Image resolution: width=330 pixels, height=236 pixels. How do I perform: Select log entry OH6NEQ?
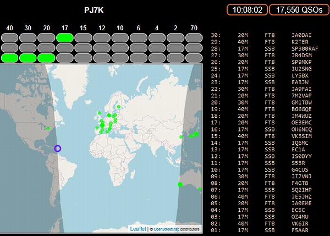tap(261, 129)
